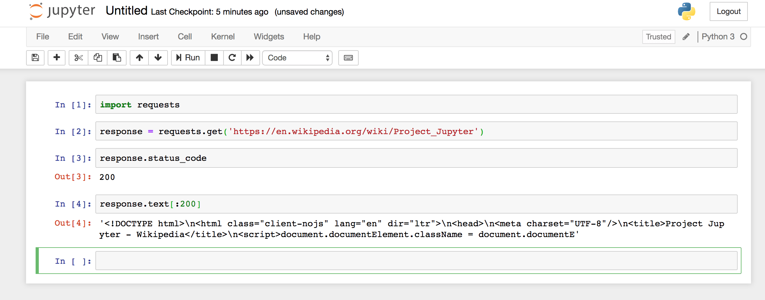The width and height of the screenshot is (765, 300).
Task: Open the Widgets menu
Action: (269, 37)
